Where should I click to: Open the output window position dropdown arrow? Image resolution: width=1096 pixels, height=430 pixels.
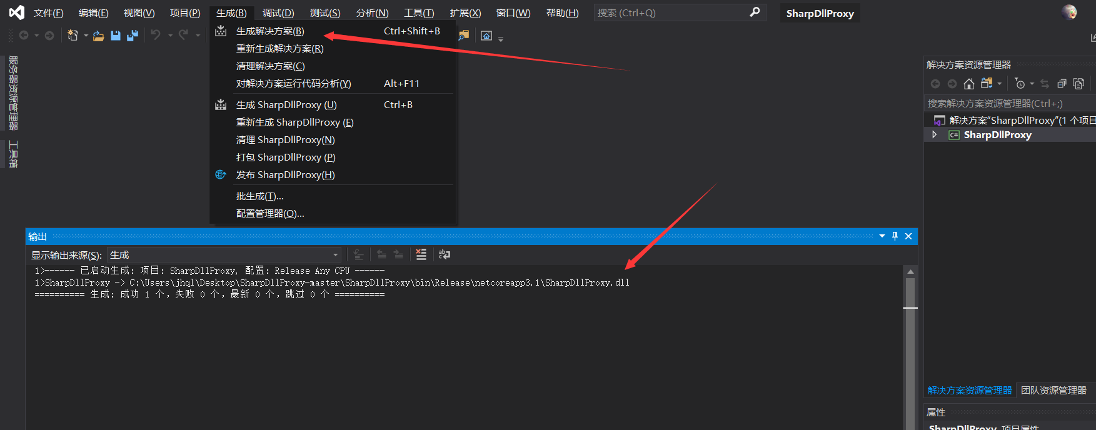coord(882,236)
